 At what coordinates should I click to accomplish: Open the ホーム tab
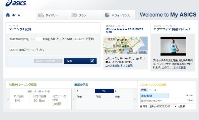pyautogui.click(x=20, y=15)
